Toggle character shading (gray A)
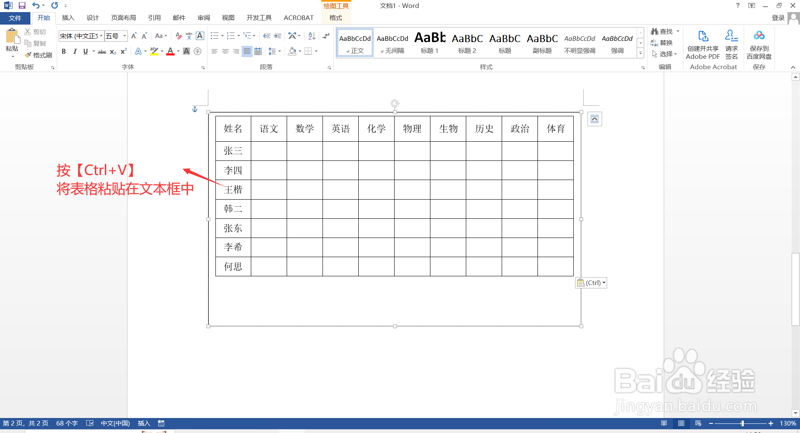 pyautogui.click(x=187, y=51)
